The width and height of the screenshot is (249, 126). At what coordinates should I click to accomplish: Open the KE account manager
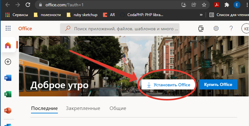point(245,29)
